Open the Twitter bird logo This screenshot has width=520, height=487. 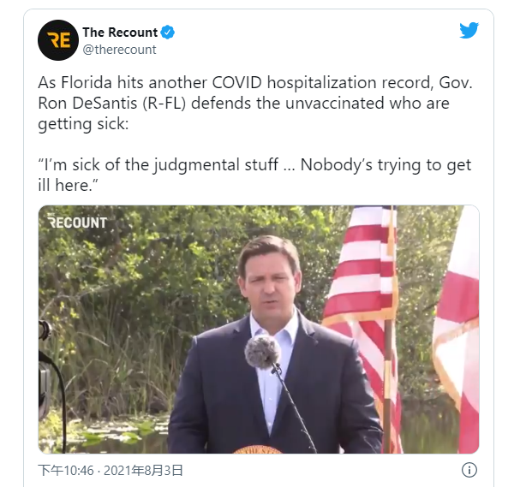point(469,30)
